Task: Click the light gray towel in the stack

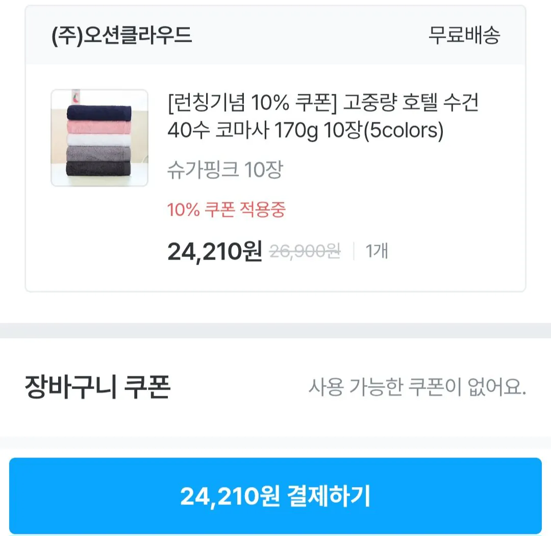Action: coord(99,152)
